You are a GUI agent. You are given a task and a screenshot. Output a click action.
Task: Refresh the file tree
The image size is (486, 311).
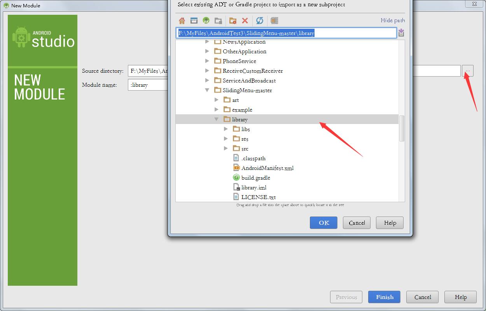[260, 21]
